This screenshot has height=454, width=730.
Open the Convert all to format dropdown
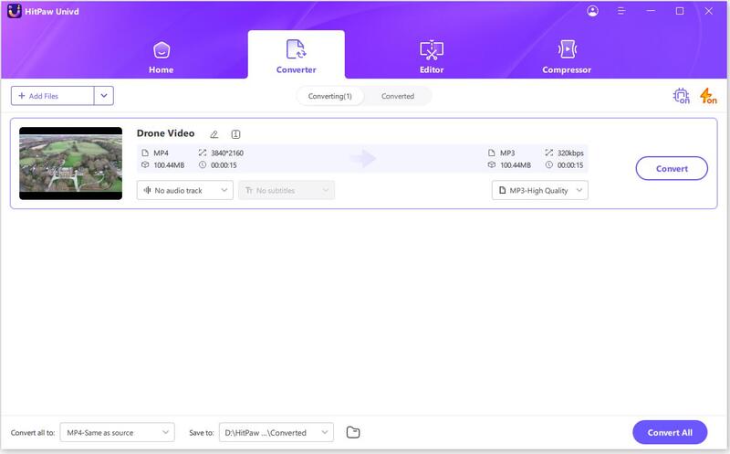click(118, 433)
